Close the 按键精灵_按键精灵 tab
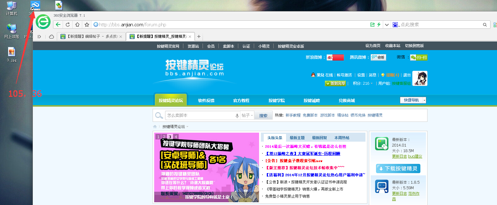Image resolution: width=497 pixels, height=205 pixels. coord(190,36)
